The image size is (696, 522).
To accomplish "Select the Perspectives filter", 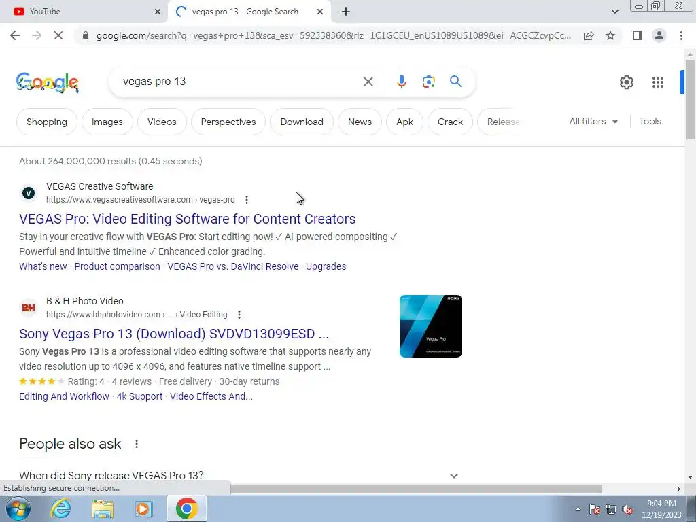I will click(x=228, y=122).
